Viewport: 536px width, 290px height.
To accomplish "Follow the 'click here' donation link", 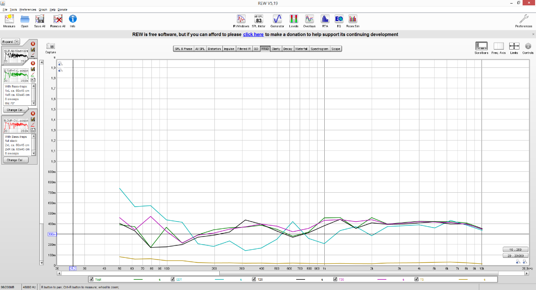I will pyautogui.click(x=253, y=34).
